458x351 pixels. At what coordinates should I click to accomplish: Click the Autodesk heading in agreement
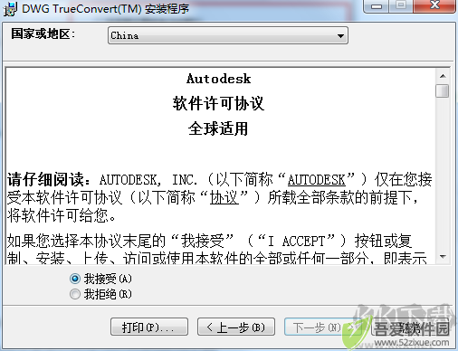click(x=219, y=79)
